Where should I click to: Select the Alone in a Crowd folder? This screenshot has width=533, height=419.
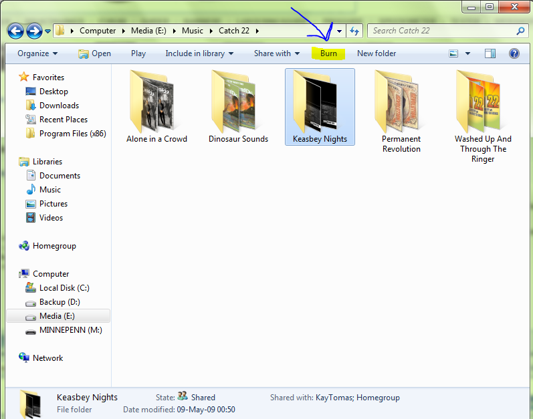click(156, 107)
